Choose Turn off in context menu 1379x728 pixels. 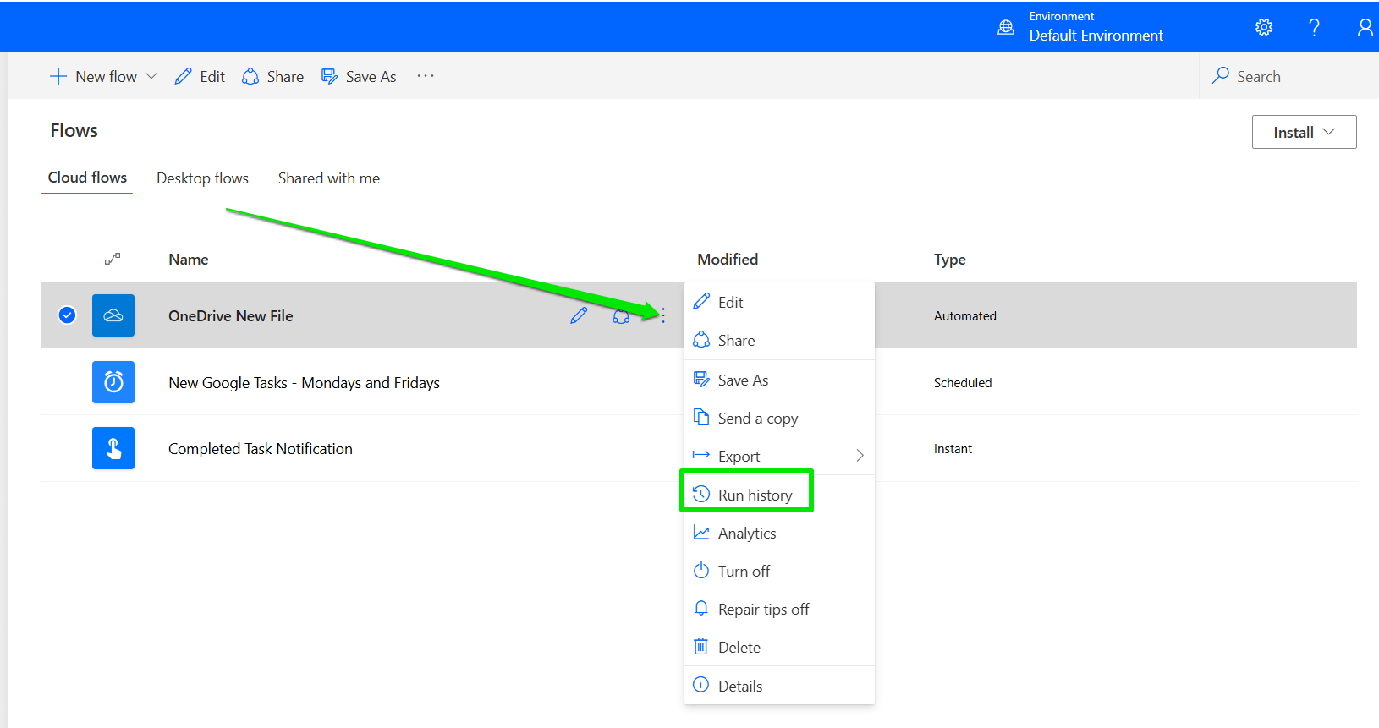tap(744, 572)
